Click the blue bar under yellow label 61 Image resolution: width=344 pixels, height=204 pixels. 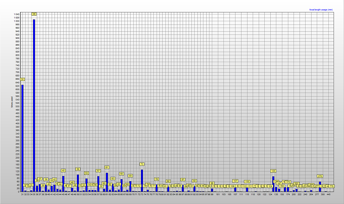(x=107, y=182)
